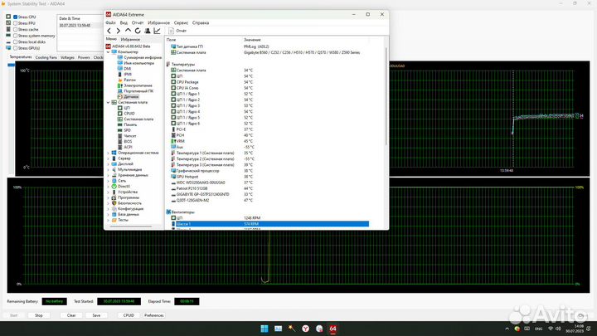Open the Электропитание tree item
The height and width of the screenshot is (336, 597).
(138, 85)
